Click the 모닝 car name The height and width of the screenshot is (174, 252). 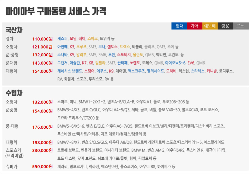[x=73, y=38]
